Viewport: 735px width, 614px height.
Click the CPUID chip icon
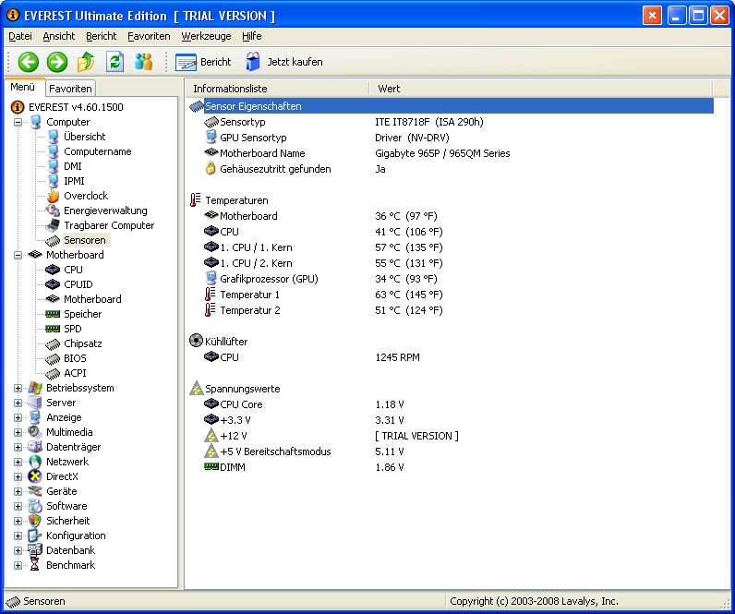click(x=53, y=284)
